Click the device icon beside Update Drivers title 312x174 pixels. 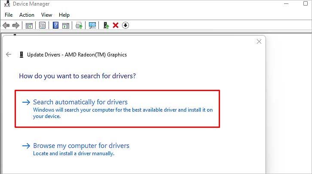(21, 55)
